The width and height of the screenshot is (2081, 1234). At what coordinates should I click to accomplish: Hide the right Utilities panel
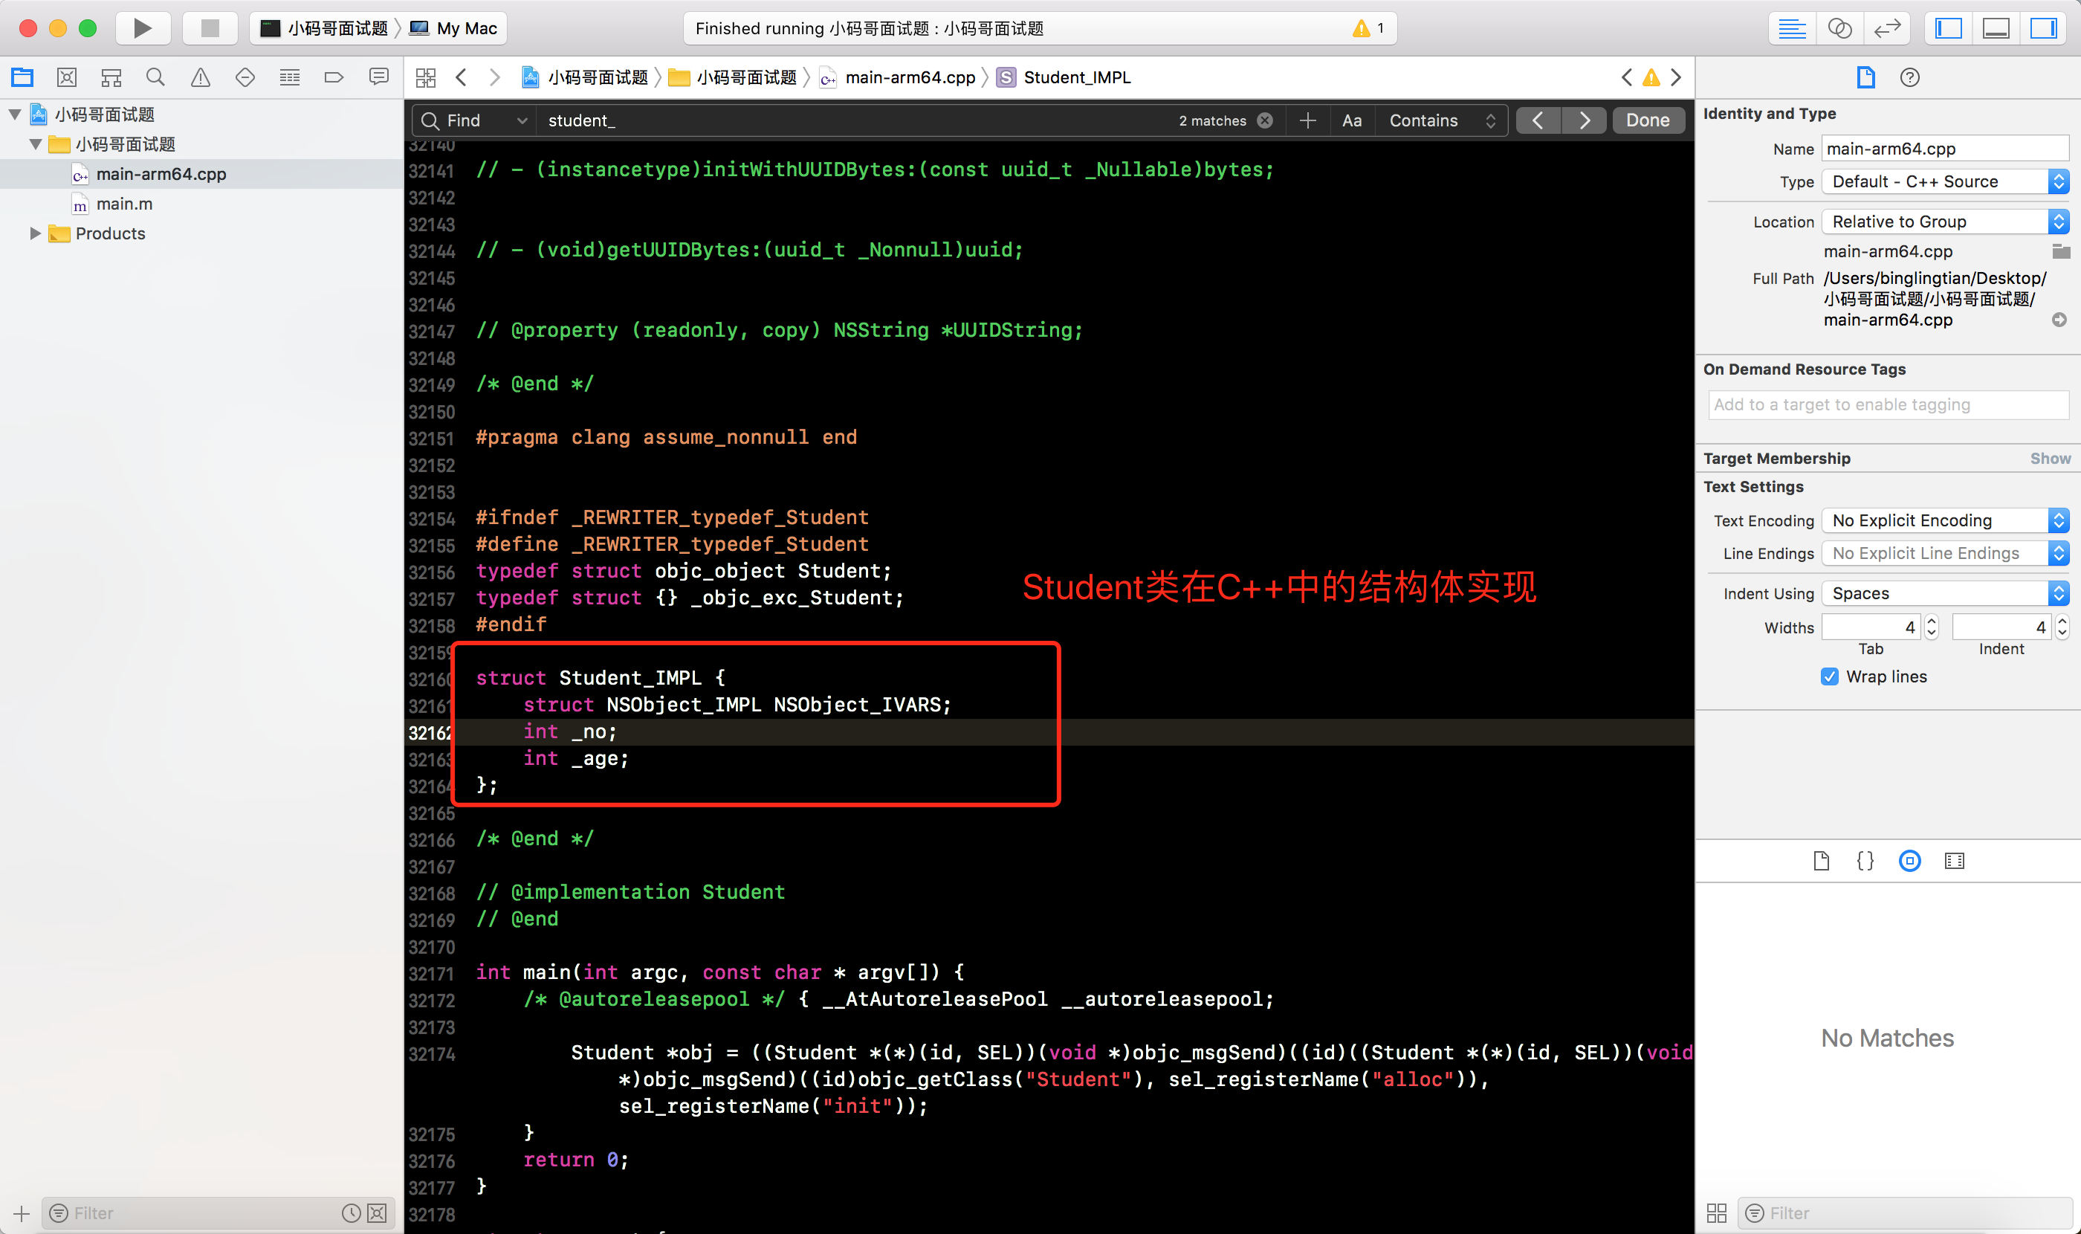click(x=2043, y=28)
